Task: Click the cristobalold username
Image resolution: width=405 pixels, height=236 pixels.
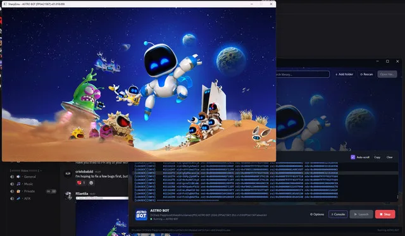Action: 84,171
